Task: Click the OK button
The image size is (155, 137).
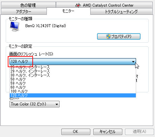Action: (x=76, y=132)
